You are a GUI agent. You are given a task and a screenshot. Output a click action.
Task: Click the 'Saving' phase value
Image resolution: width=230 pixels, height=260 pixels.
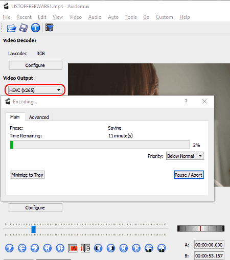114,128
